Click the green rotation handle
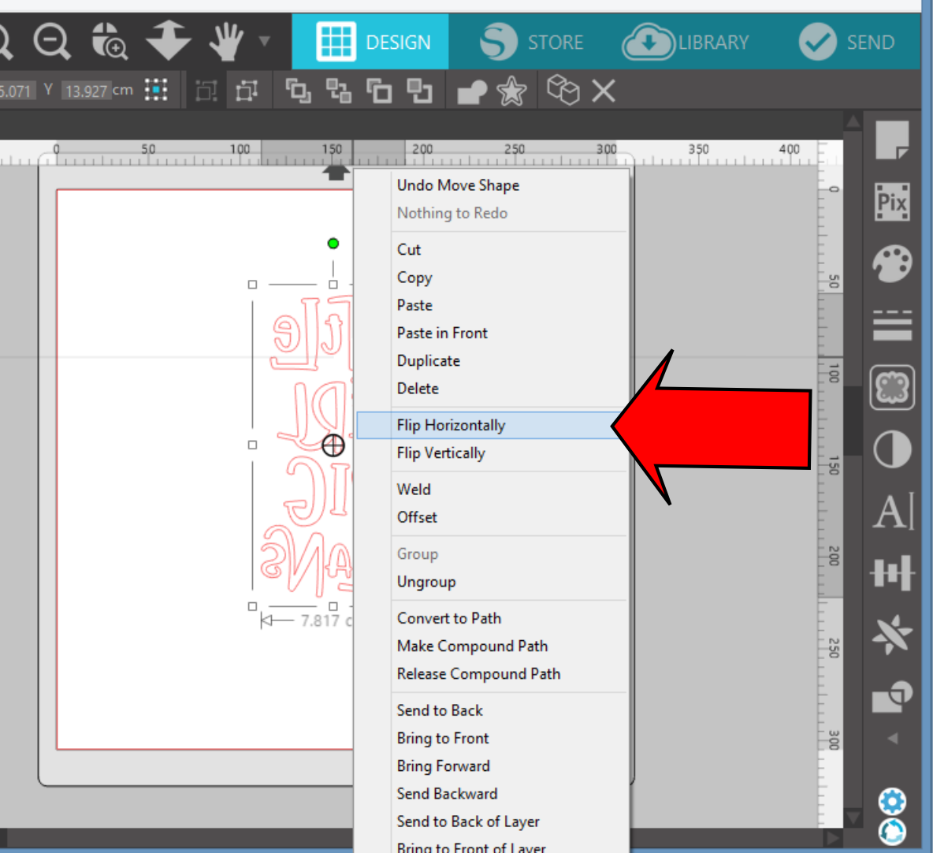The image size is (933, 853). point(333,244)
